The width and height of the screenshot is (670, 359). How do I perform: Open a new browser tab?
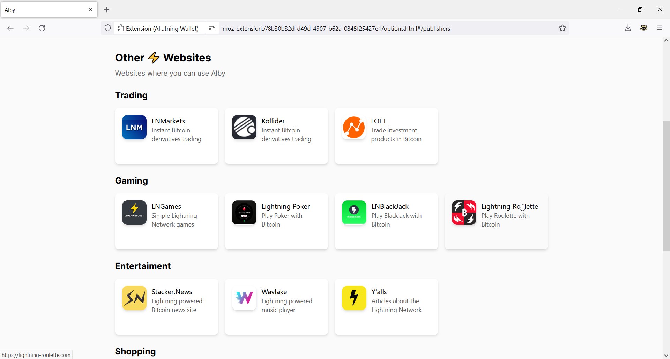pos(107,10)
